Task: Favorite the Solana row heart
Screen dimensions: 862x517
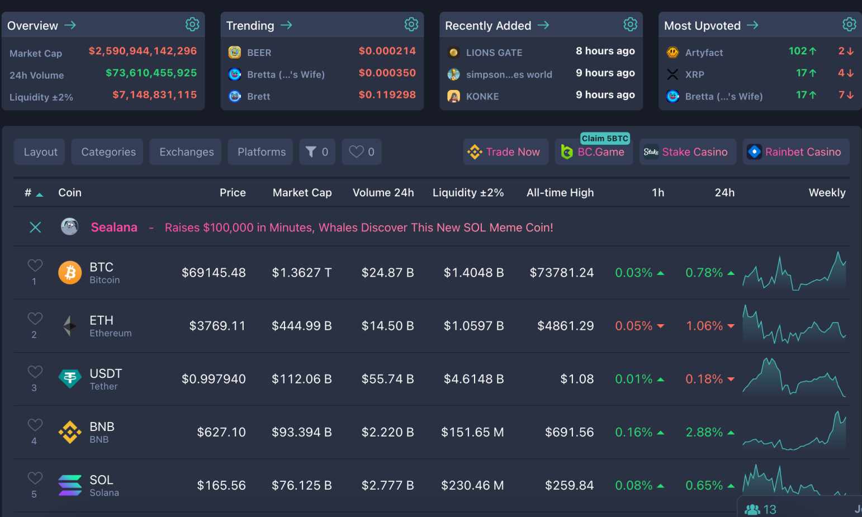Action: tap(35, 479)
